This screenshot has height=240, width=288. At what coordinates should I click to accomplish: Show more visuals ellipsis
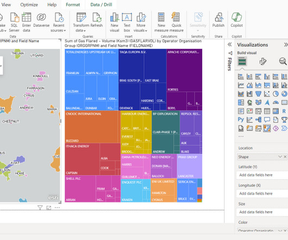pyautogui.click(x=241, y=136)
